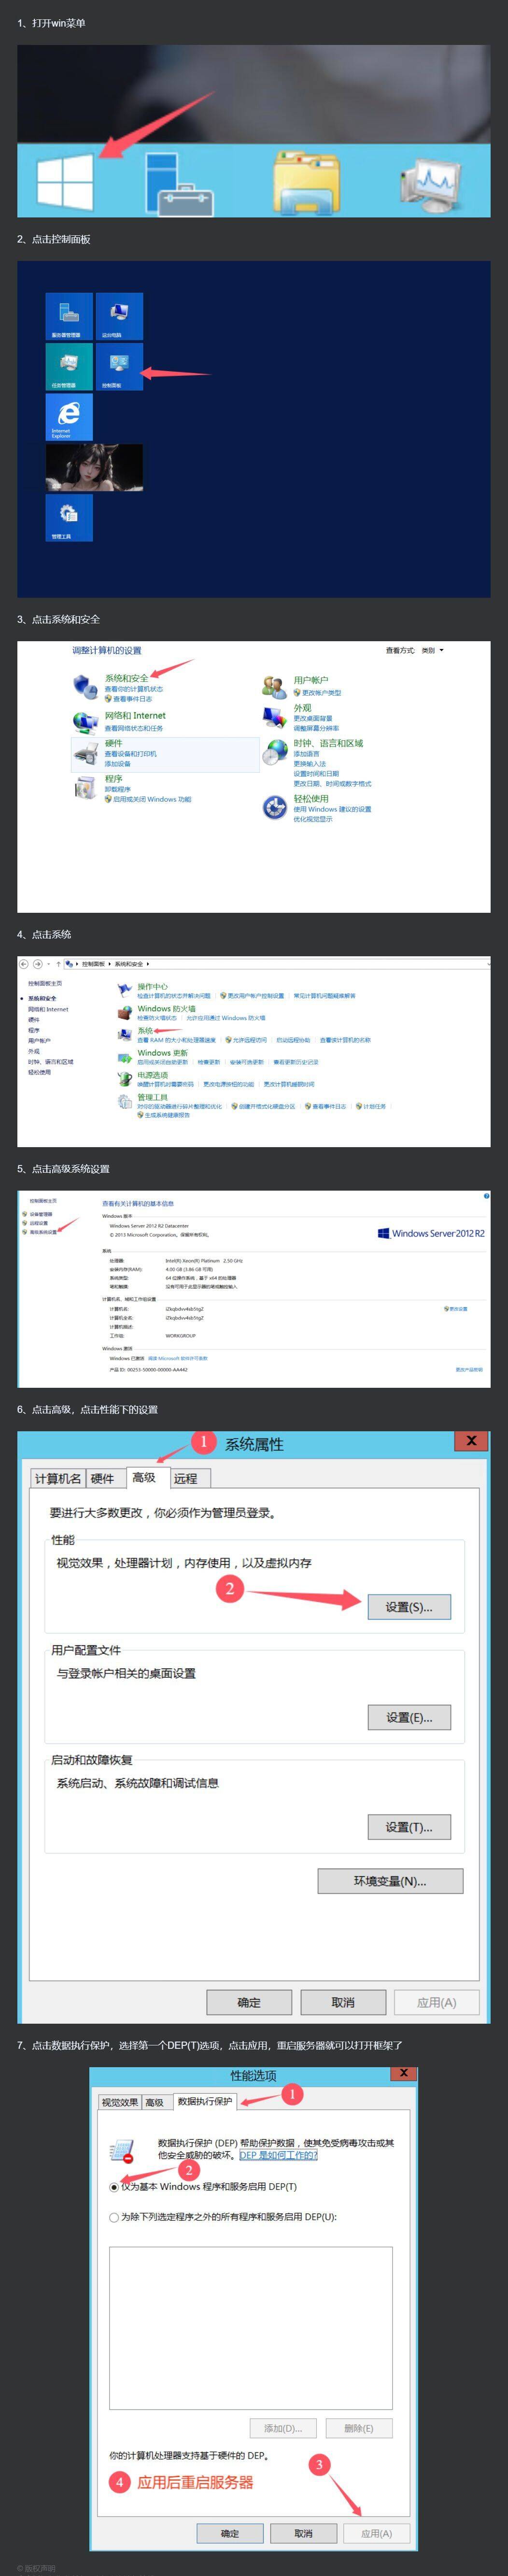Click 设置(T)... under 启动和故障恢复

[409, 1827]
